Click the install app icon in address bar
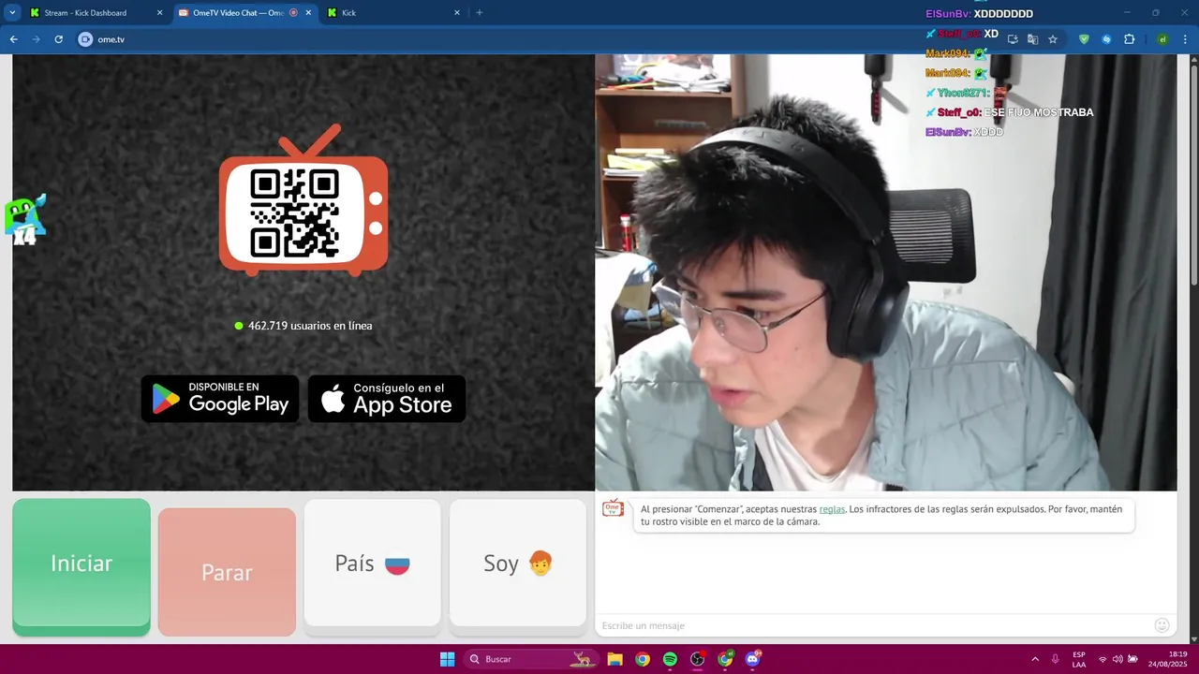Viewport: 1199px width, 674px height. pos(1013,39)
